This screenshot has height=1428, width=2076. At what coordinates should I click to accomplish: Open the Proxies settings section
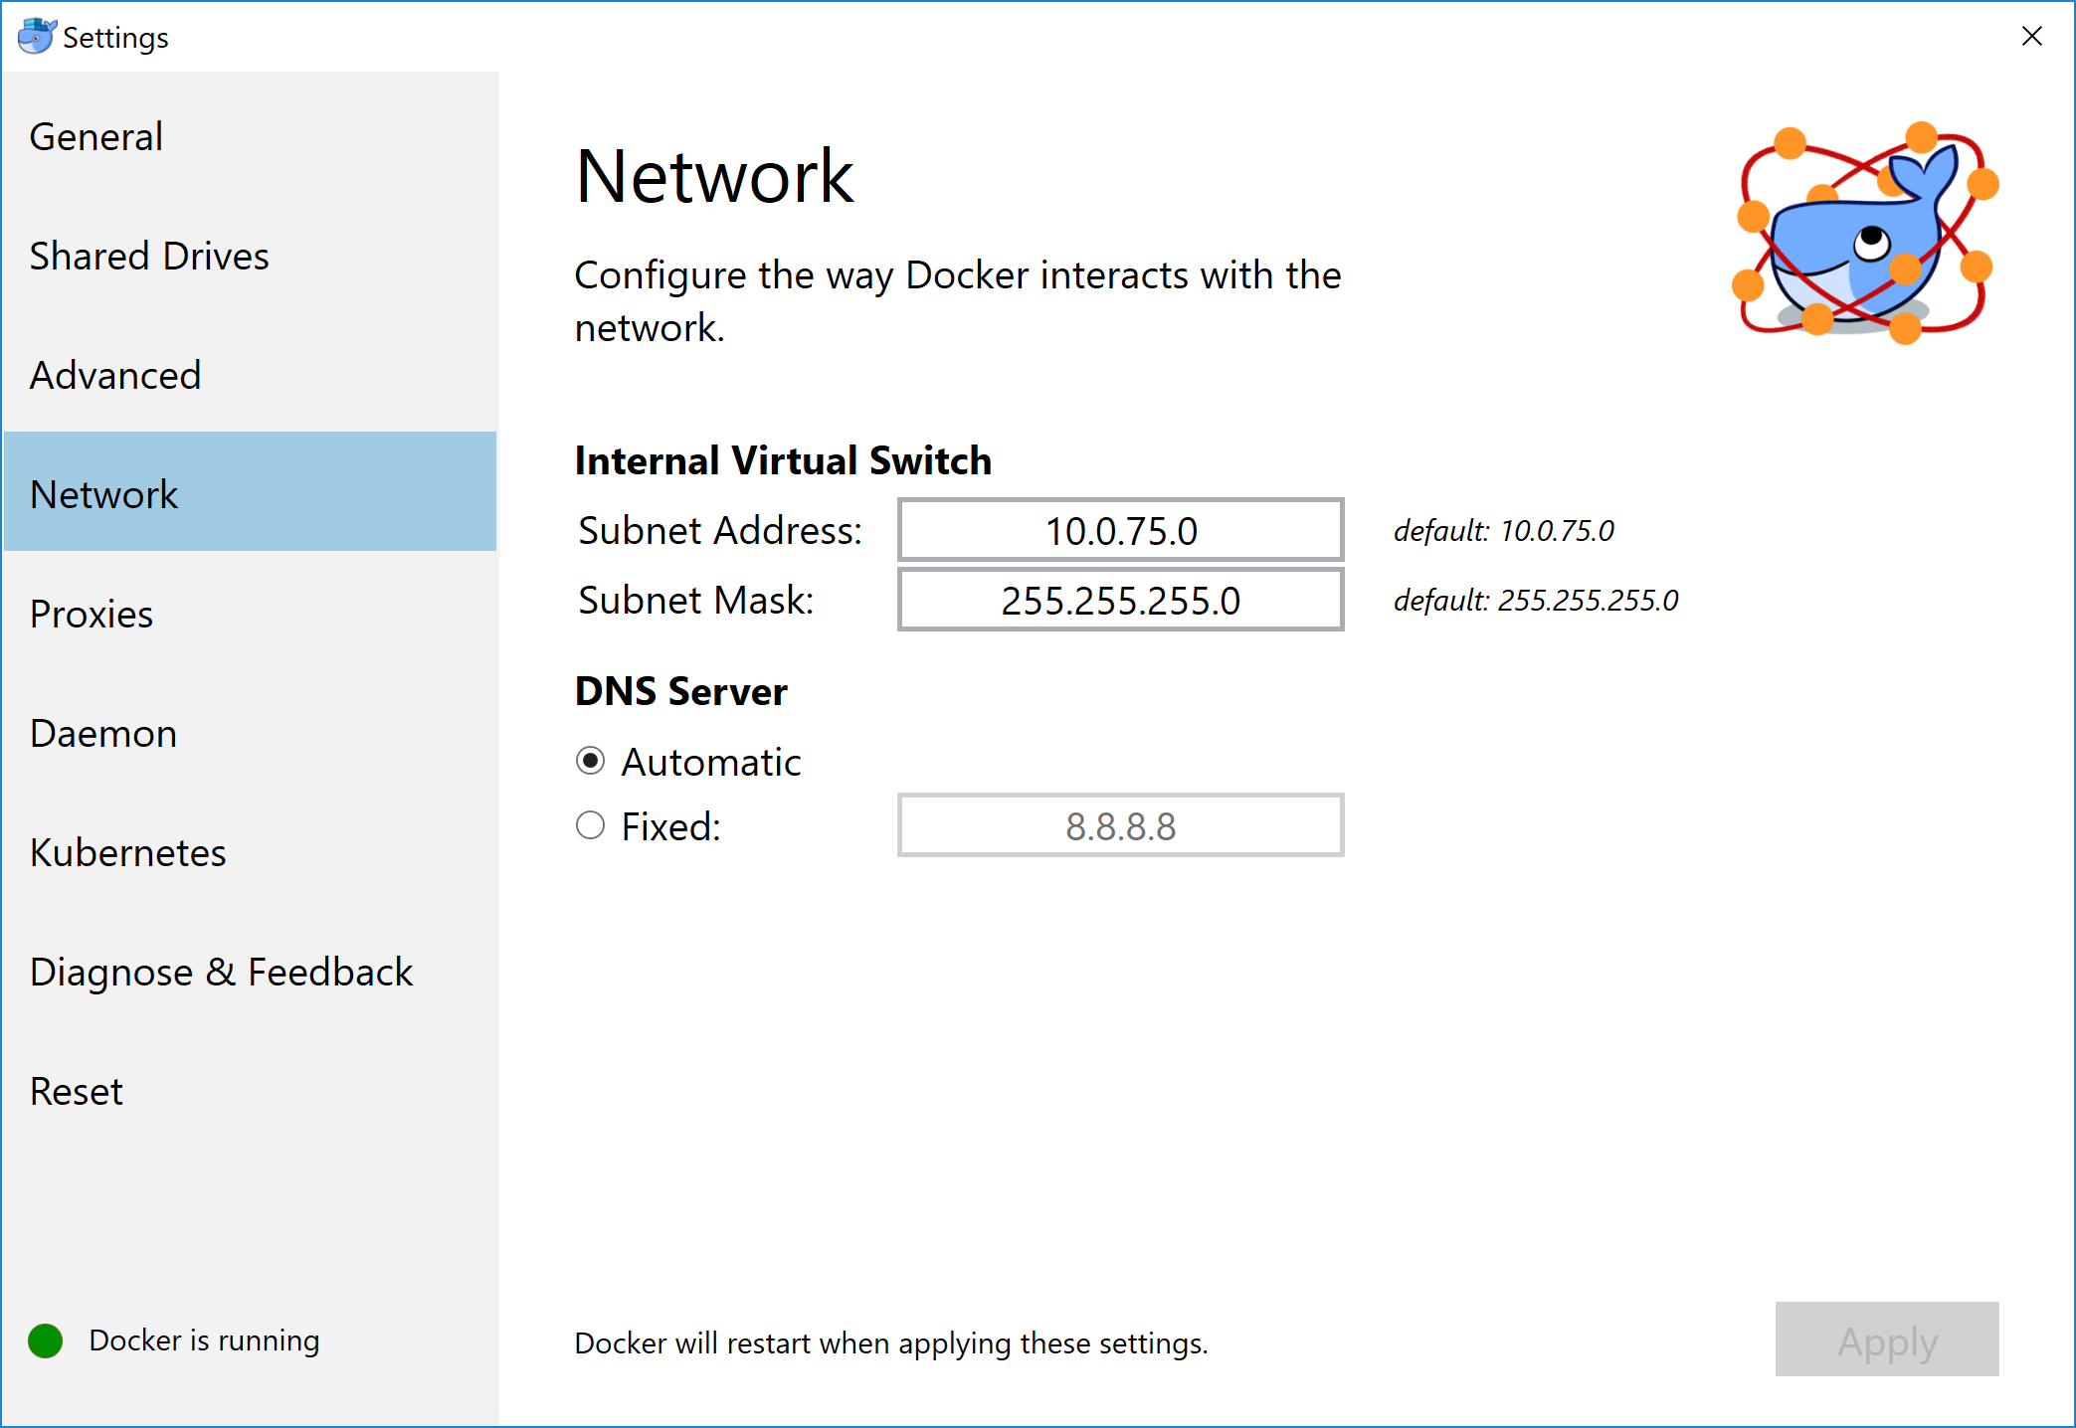tap(91, 614)
